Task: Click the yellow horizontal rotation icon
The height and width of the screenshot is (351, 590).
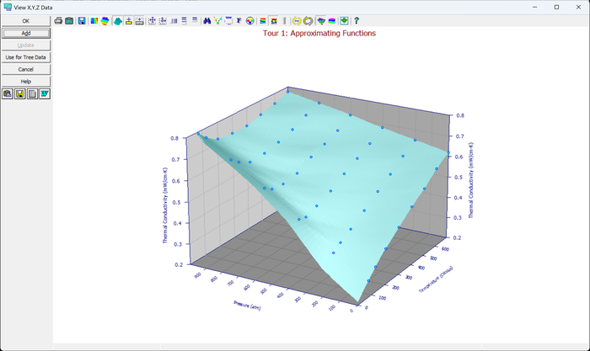Action: coord(297,21)
